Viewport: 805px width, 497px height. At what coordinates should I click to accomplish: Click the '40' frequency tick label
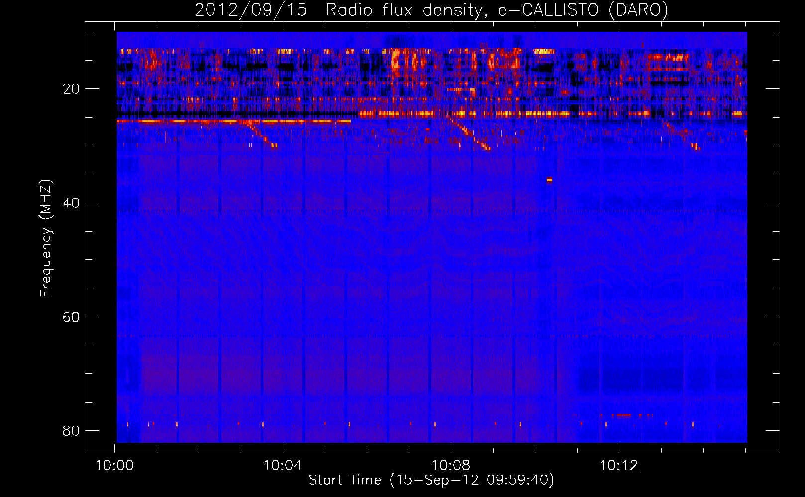click(x=71, y=203)
